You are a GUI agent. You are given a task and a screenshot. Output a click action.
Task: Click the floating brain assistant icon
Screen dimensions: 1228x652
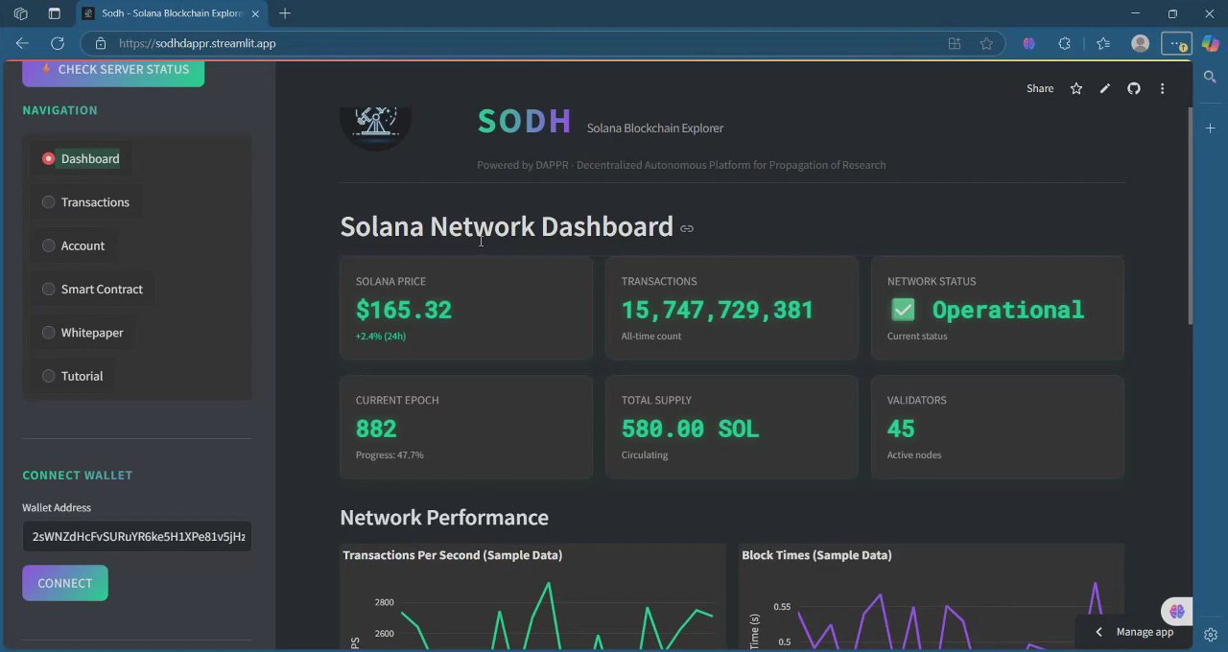pos(1177,611)
